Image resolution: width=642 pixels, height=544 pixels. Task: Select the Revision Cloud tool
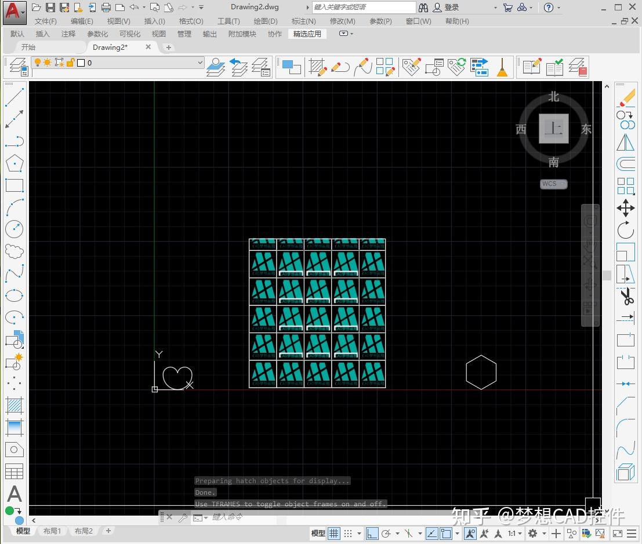(x=14, y=251)
